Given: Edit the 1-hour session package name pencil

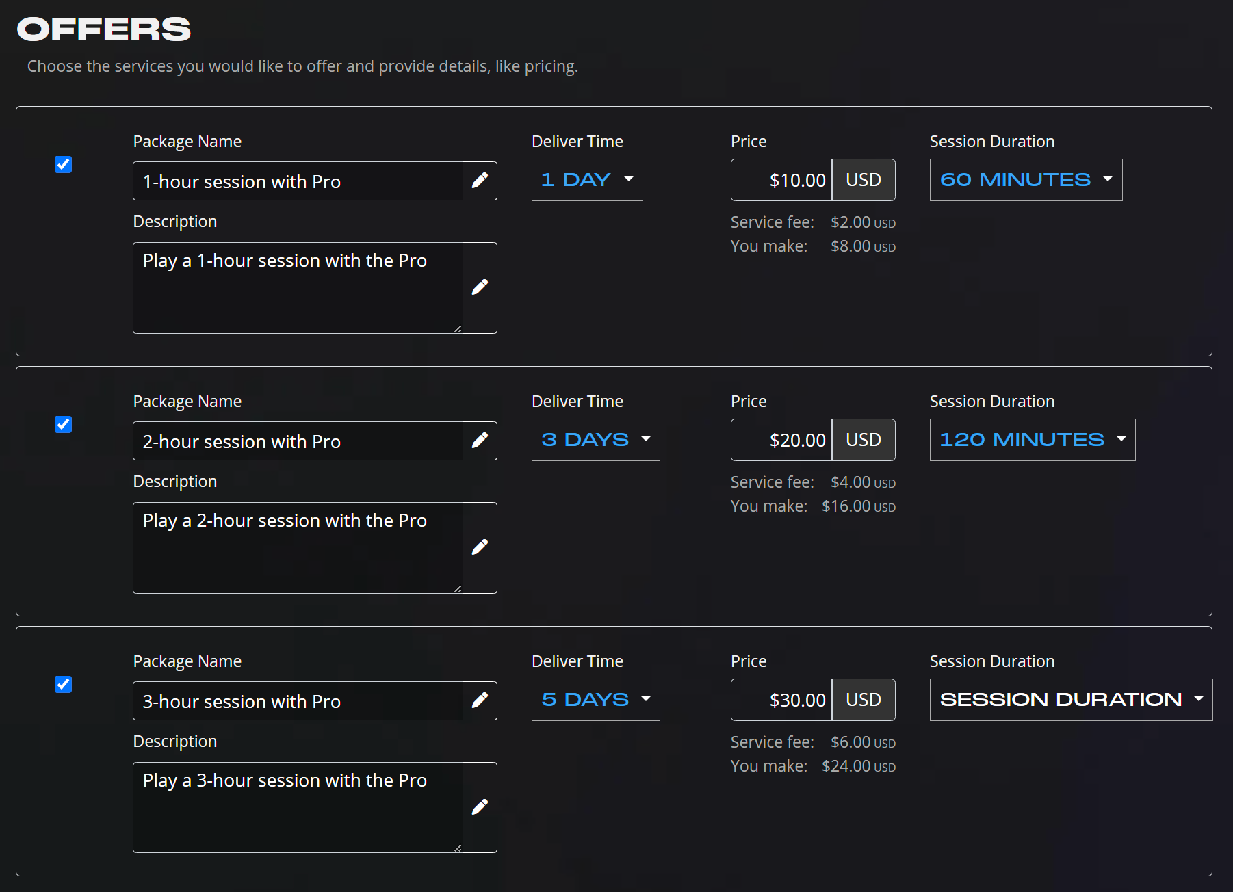Looking at the screenshot, I should (480, 181).
